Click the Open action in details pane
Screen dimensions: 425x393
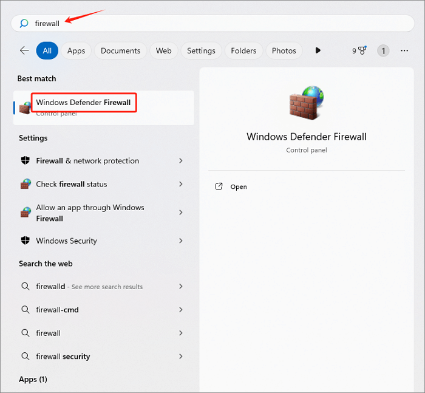[x=239, y=187]
